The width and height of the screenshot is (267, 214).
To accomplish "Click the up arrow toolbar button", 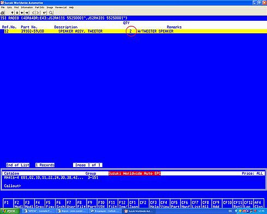I will point(12,13).
